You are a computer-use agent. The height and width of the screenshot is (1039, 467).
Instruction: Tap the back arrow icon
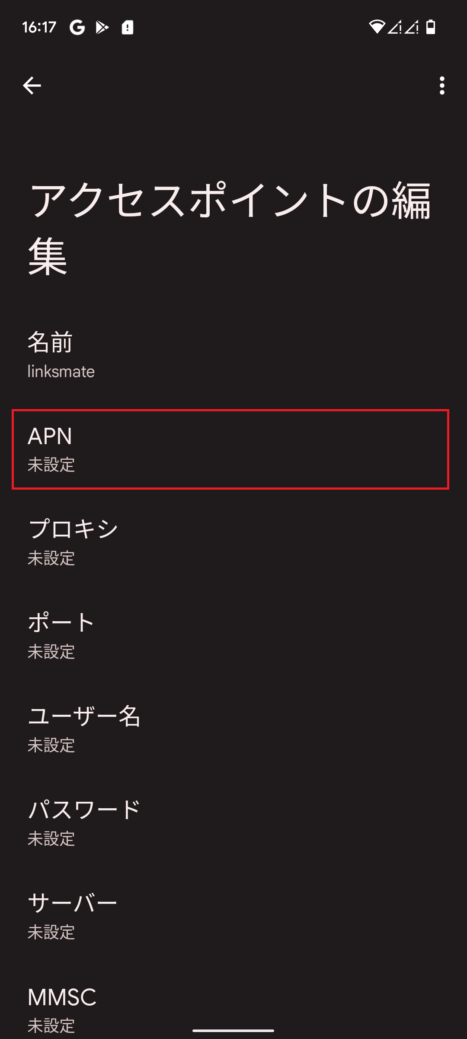(32, 85)
